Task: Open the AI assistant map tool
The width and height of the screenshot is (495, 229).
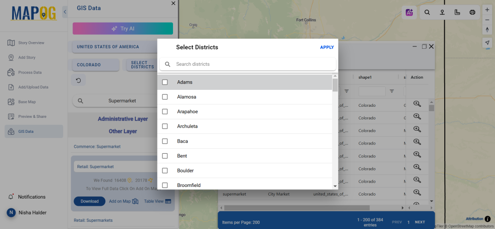Action: click(x=409, y=13)
